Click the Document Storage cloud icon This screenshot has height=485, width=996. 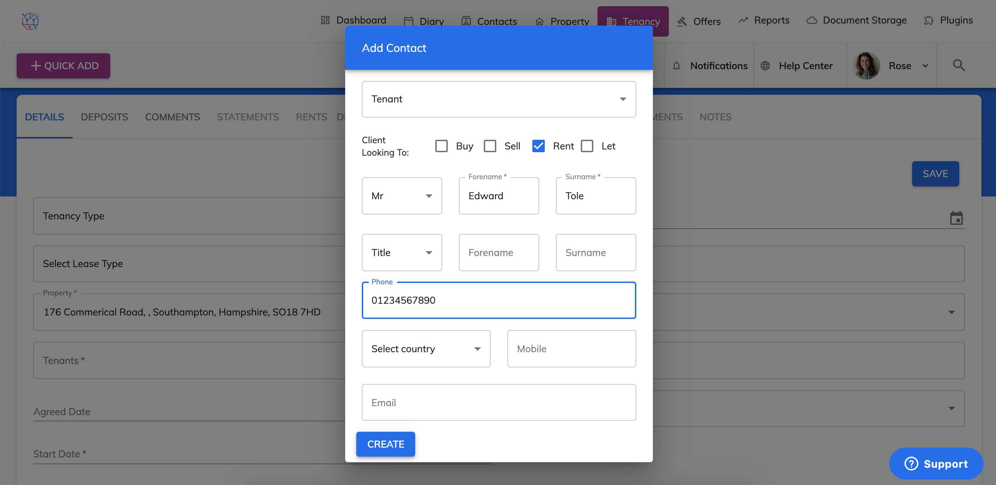click(x=812, y=20)
